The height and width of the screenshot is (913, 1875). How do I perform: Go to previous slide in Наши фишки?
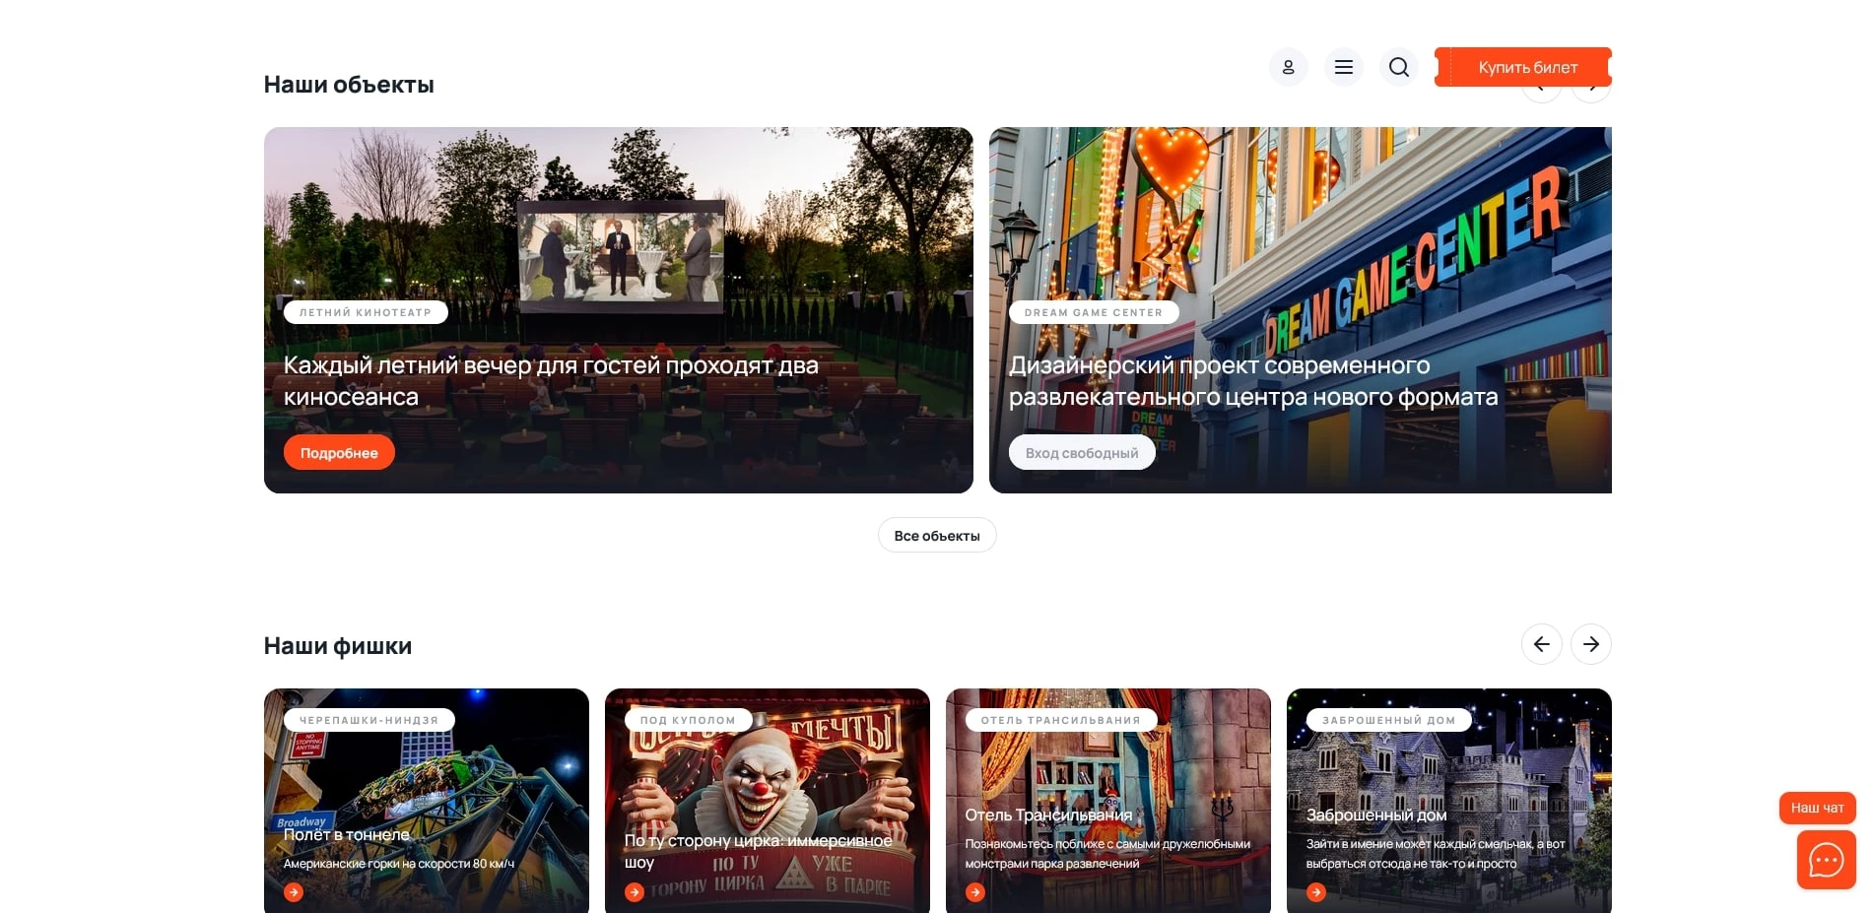[x=1541, y=644]
